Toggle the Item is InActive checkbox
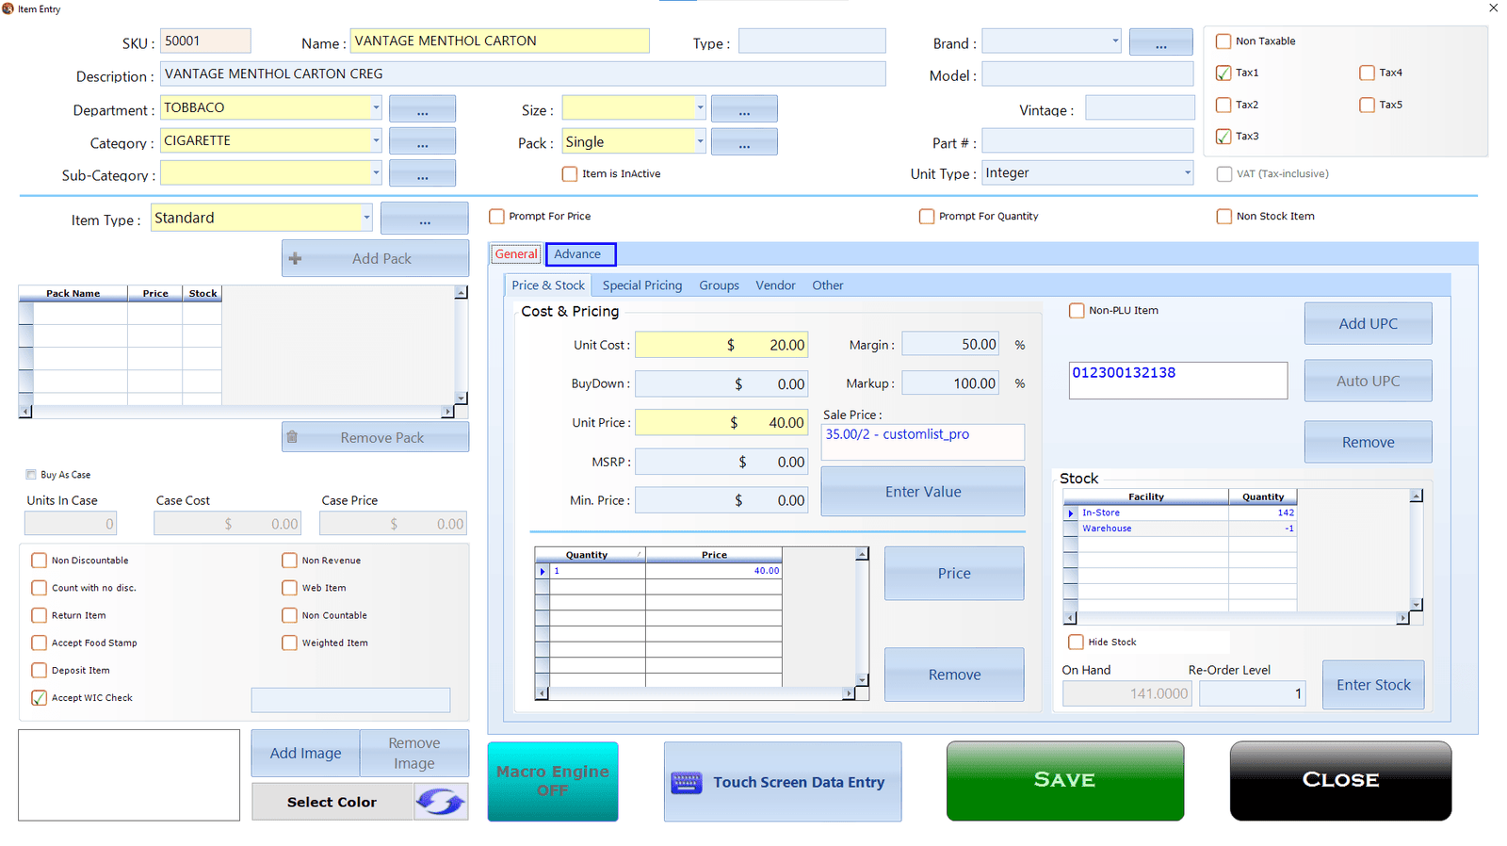1507x846 pixels. (x=570, y=174)
